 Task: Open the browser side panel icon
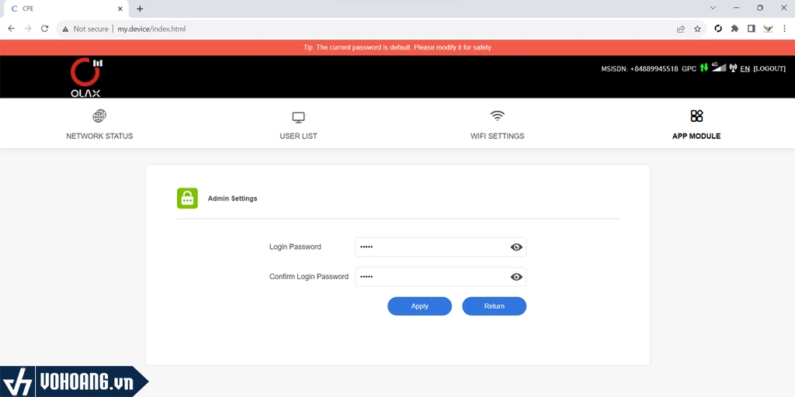coord(752,29)
